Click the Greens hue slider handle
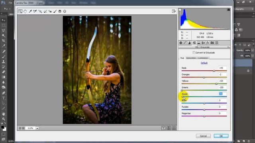This screenshot has width=255, height=143. tap(182, 90)
